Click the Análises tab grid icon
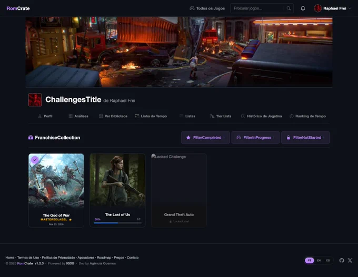 coord(71,116)
